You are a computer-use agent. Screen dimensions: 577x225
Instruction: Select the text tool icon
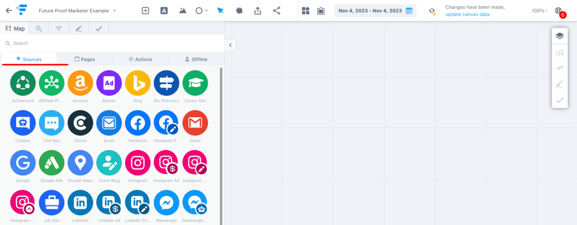(164, 10)
